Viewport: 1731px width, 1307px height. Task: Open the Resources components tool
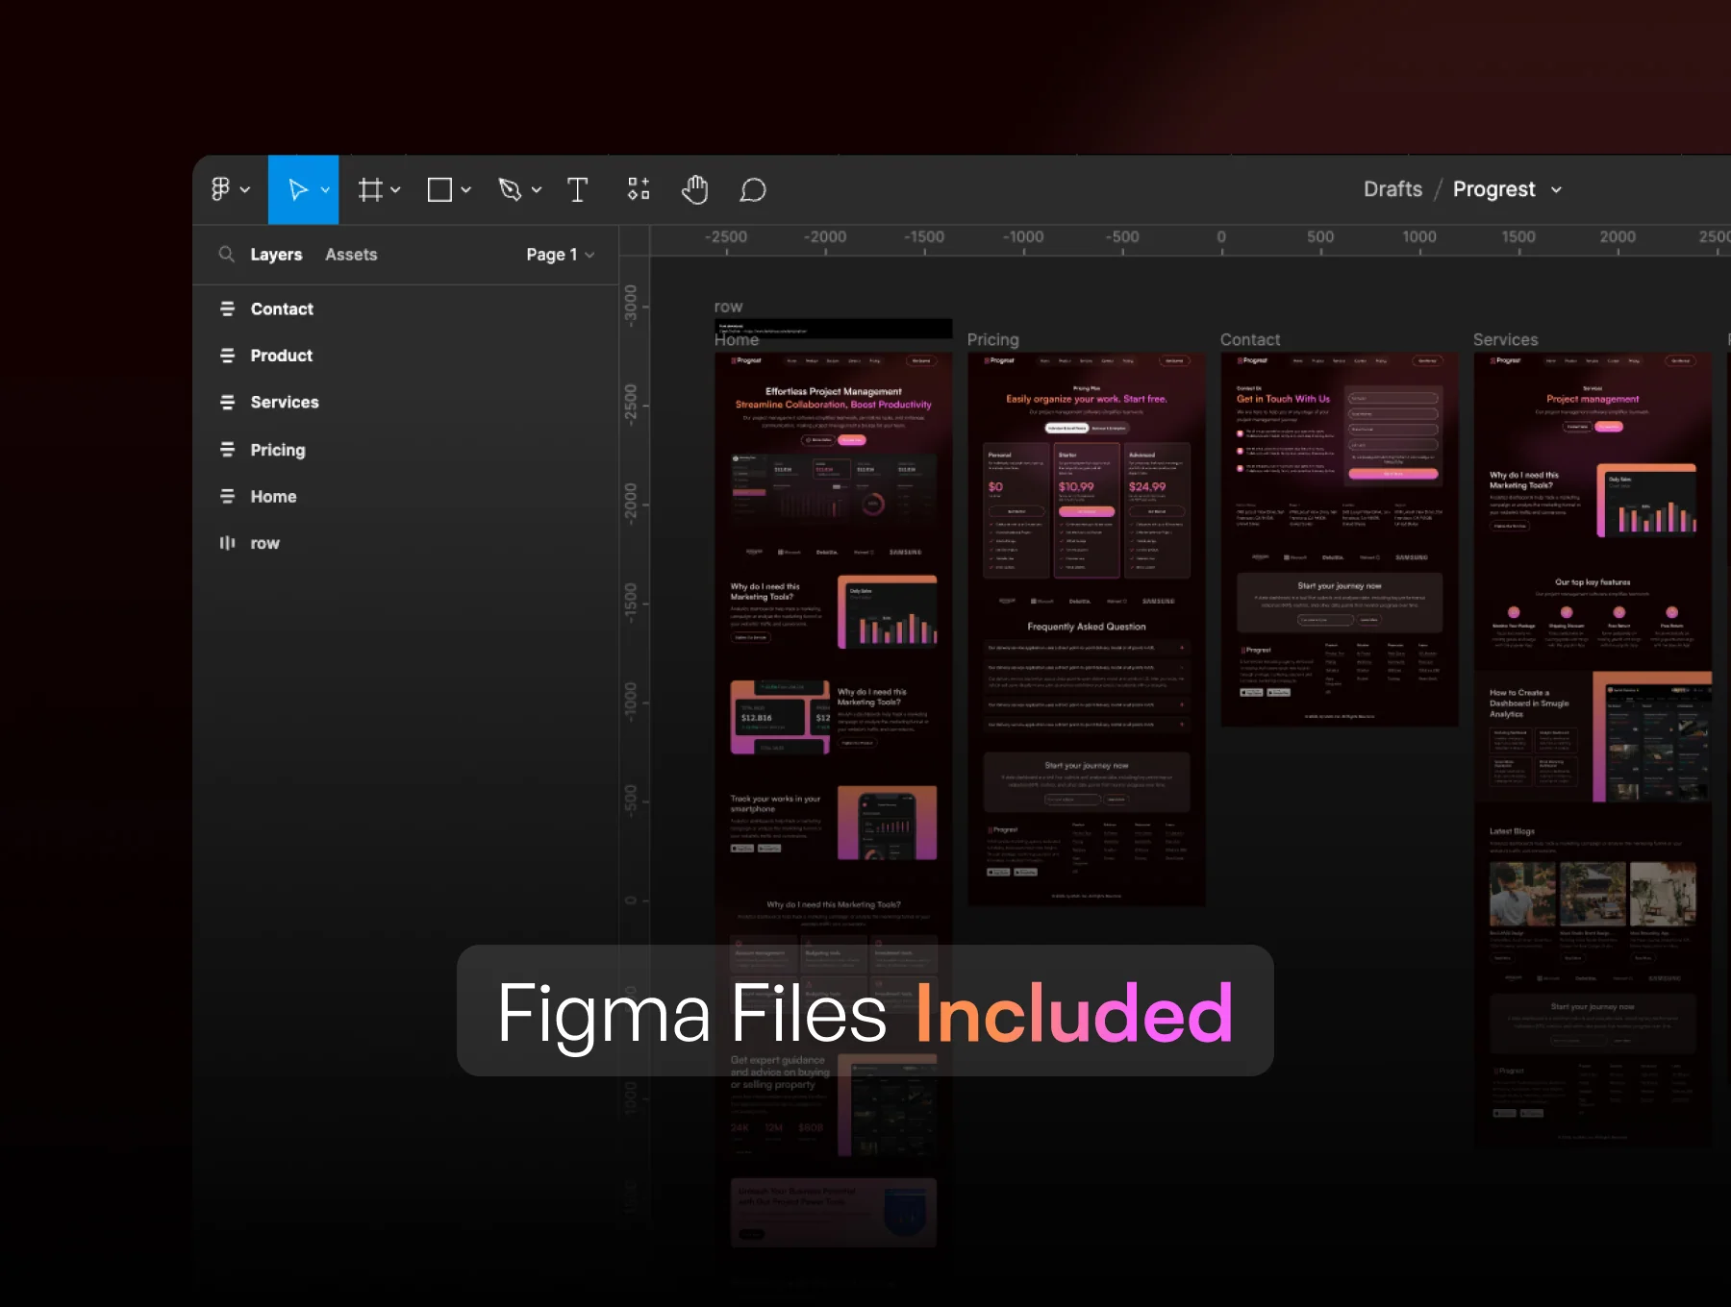coord(639,189)
